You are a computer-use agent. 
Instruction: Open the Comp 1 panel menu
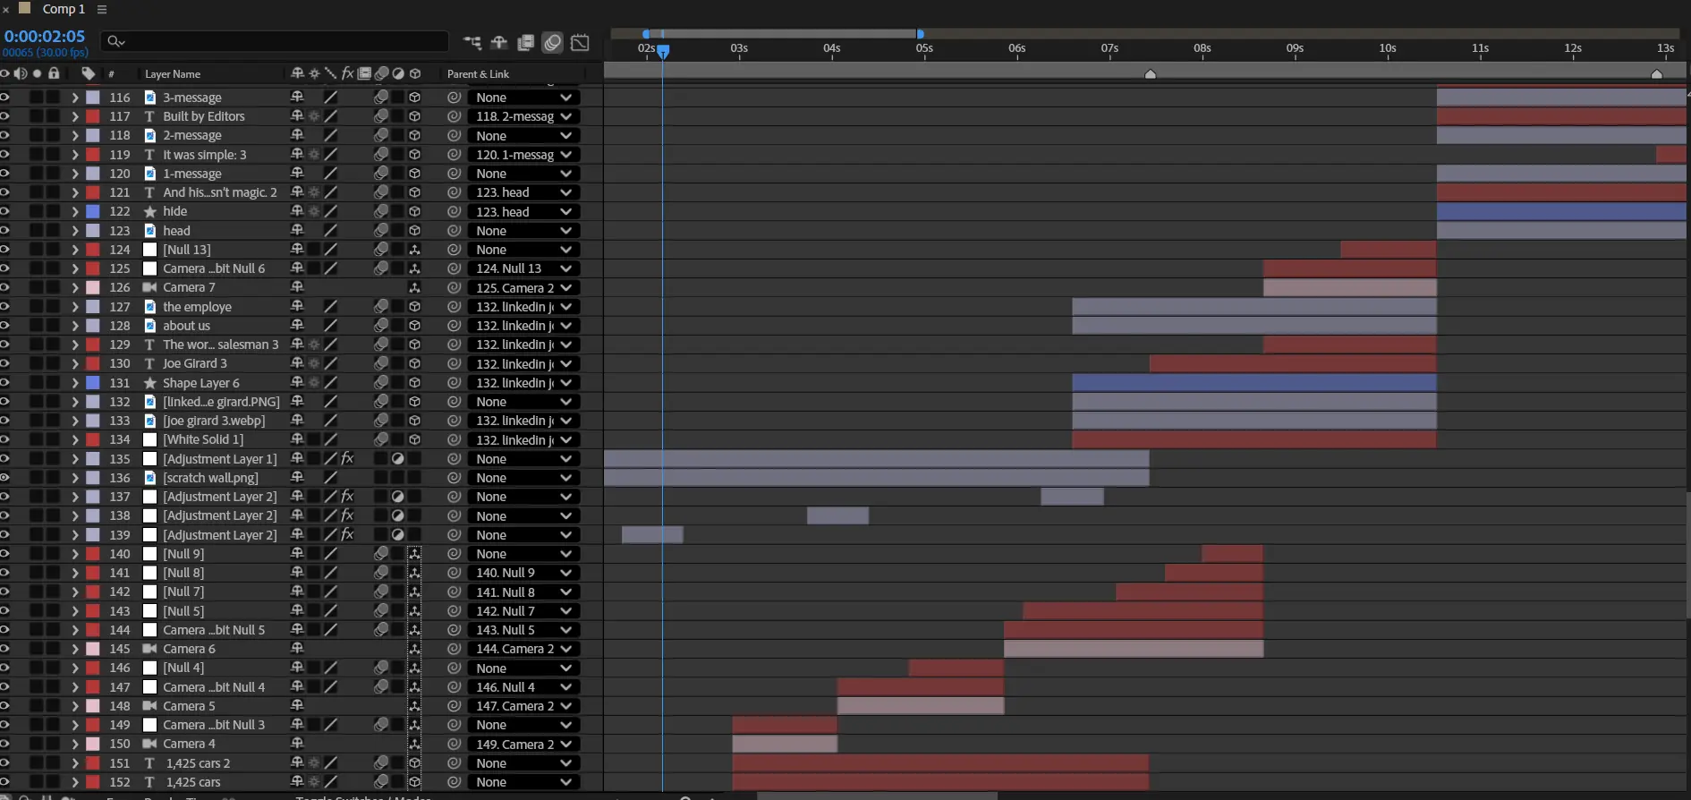point(102,9)
